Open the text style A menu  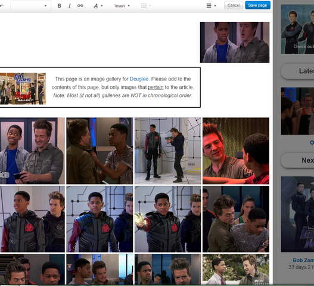coord(98,6)
